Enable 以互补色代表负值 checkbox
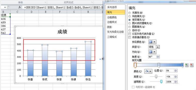 (130, 34)
